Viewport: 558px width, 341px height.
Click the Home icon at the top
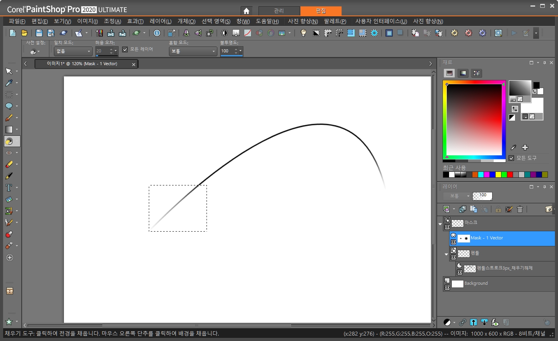(x=246, y=11)
